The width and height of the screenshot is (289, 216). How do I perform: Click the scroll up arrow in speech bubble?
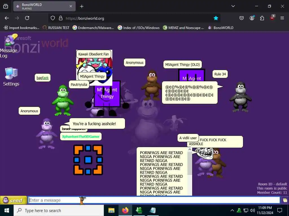point(190,150)
